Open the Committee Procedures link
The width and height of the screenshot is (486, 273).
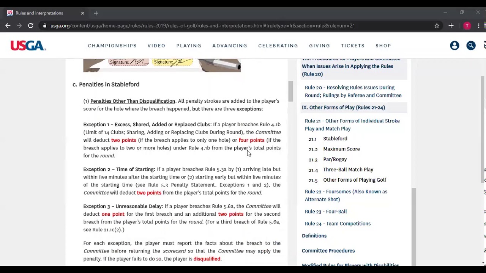[328, 251]
